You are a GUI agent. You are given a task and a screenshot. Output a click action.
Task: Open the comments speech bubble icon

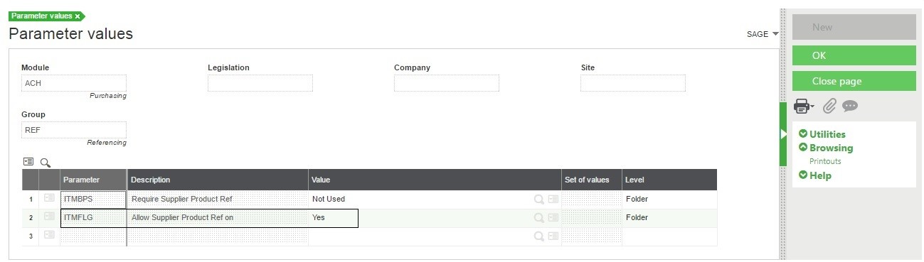[x=850, y=106]
